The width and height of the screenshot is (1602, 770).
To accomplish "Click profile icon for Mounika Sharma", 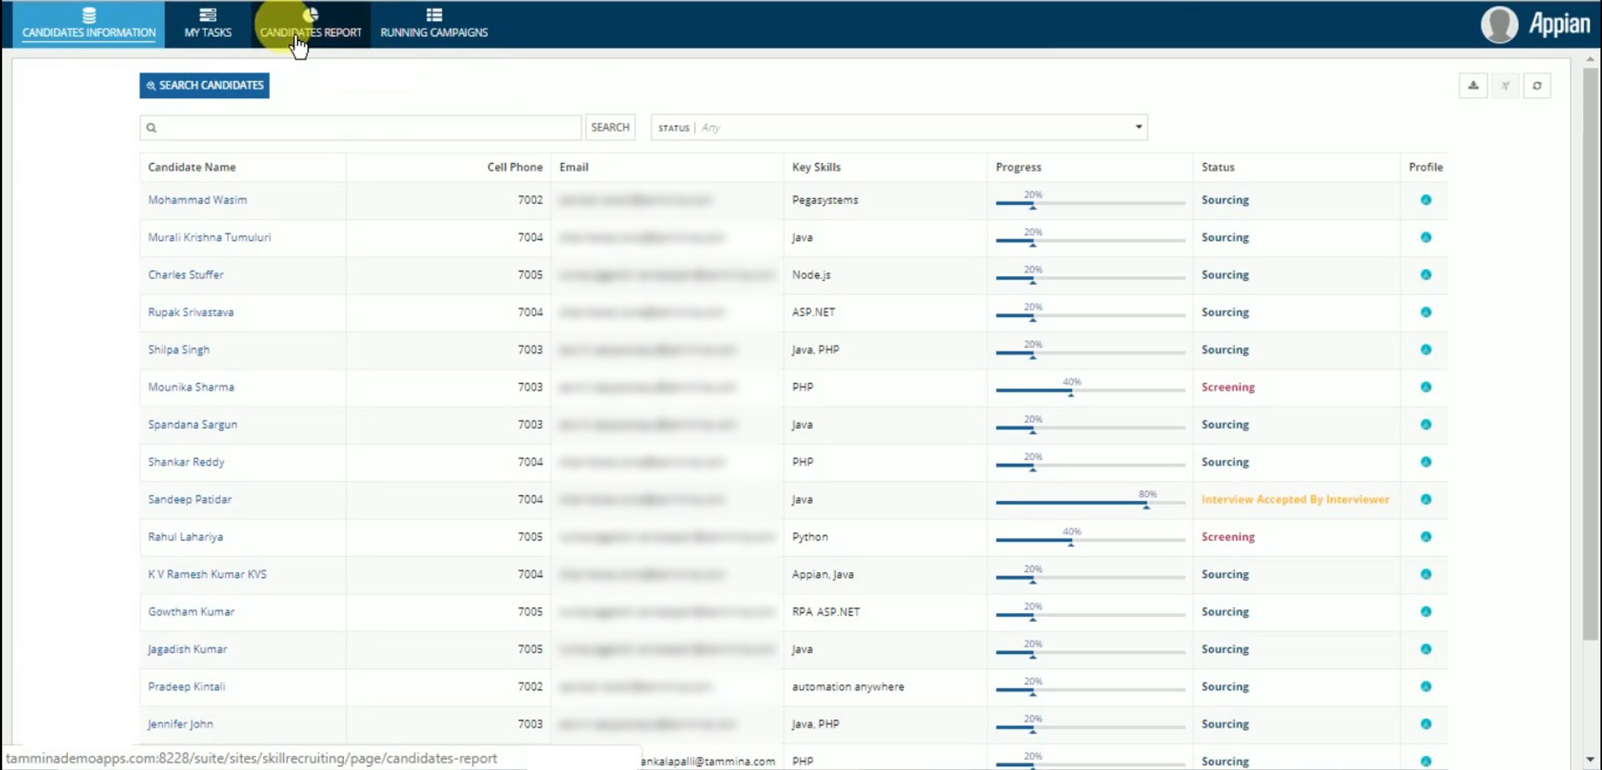I will [1426, 387].
